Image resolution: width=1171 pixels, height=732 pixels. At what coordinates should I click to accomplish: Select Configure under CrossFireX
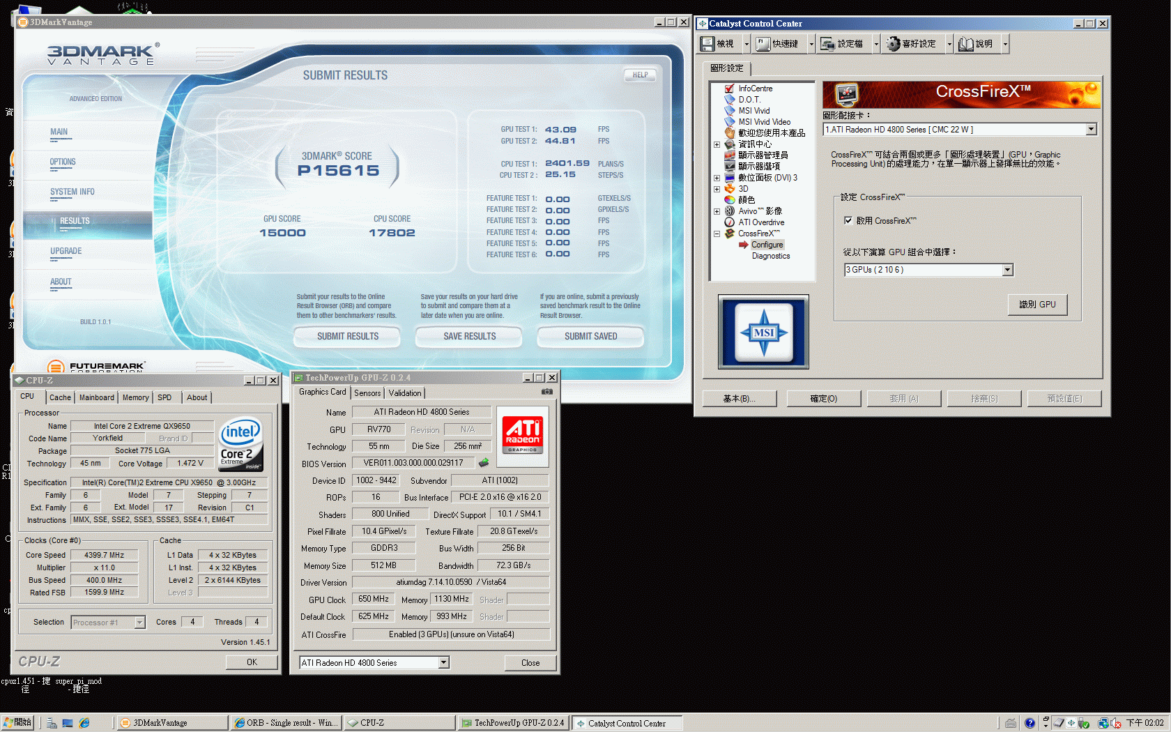[767, 245]
